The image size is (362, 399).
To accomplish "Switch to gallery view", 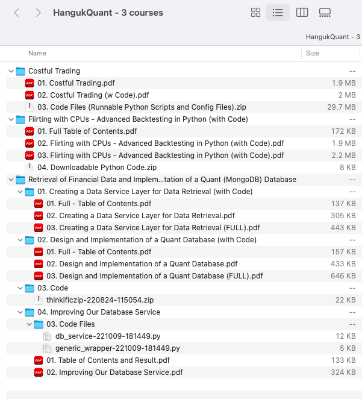I will [x=325, y=13].
